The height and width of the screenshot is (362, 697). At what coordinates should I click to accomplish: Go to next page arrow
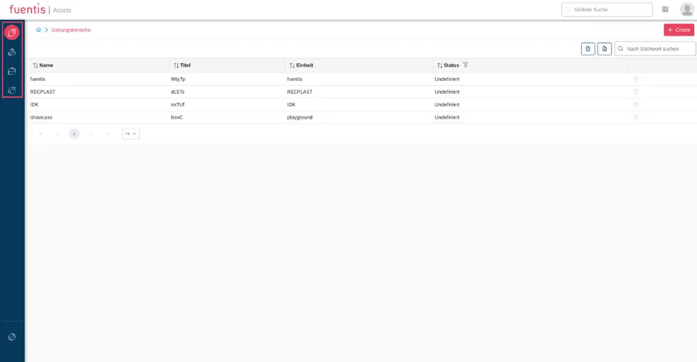[x=91, y=133]
